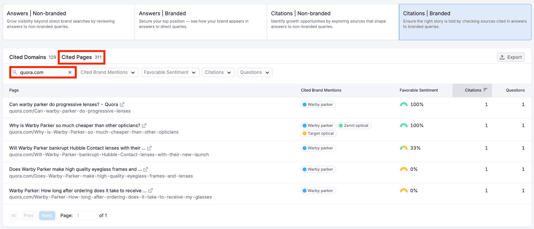
Task: Expand the Citations filter dropdown
Action: point(218,73)
